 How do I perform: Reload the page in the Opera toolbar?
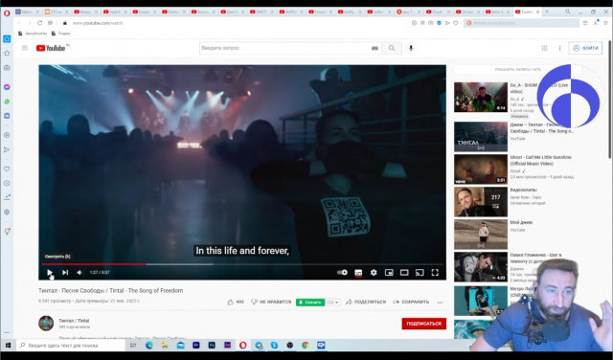point(39,23)
